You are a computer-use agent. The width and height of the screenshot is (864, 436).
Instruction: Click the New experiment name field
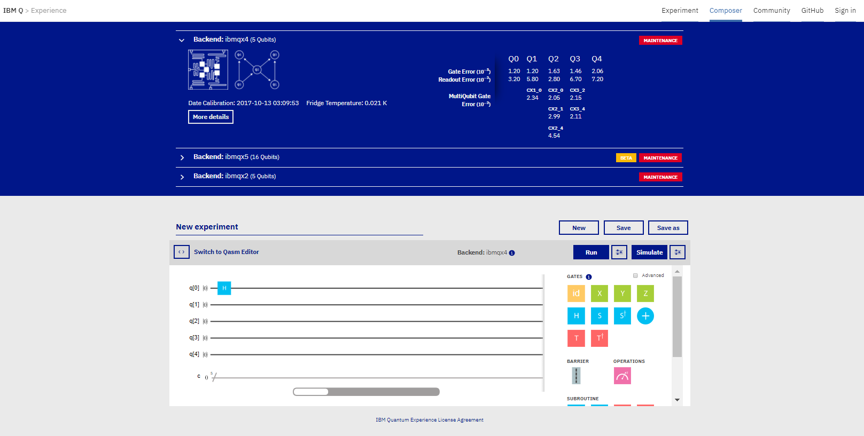[x=299, y=227]
